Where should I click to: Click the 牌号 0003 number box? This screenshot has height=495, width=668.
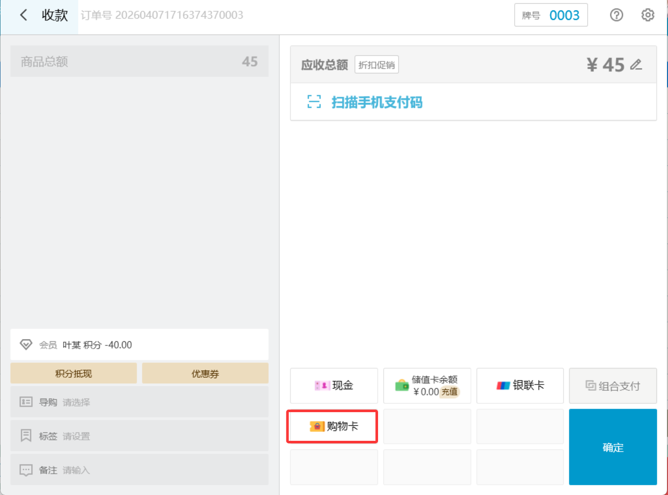tap(551, 15)
